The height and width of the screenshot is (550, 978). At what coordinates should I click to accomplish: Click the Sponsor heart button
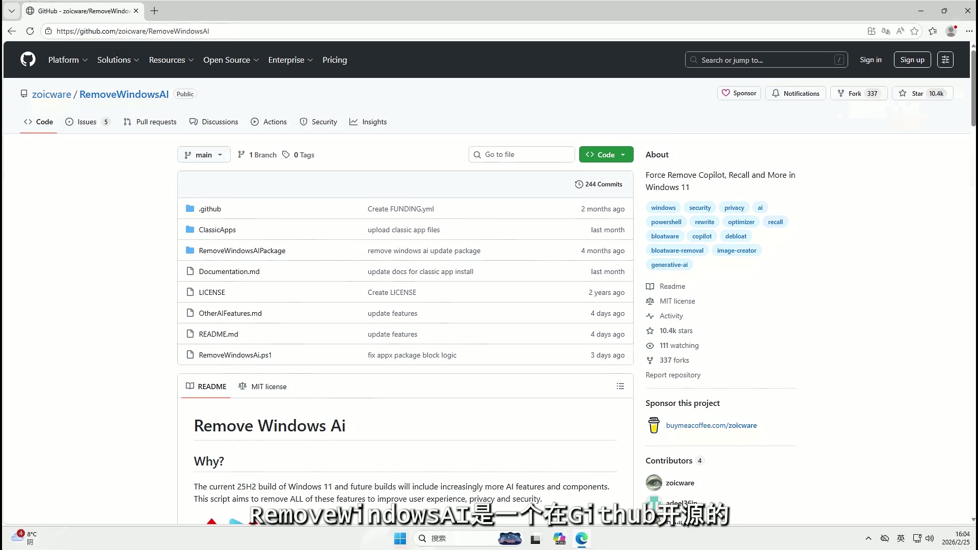click(739, 93)
